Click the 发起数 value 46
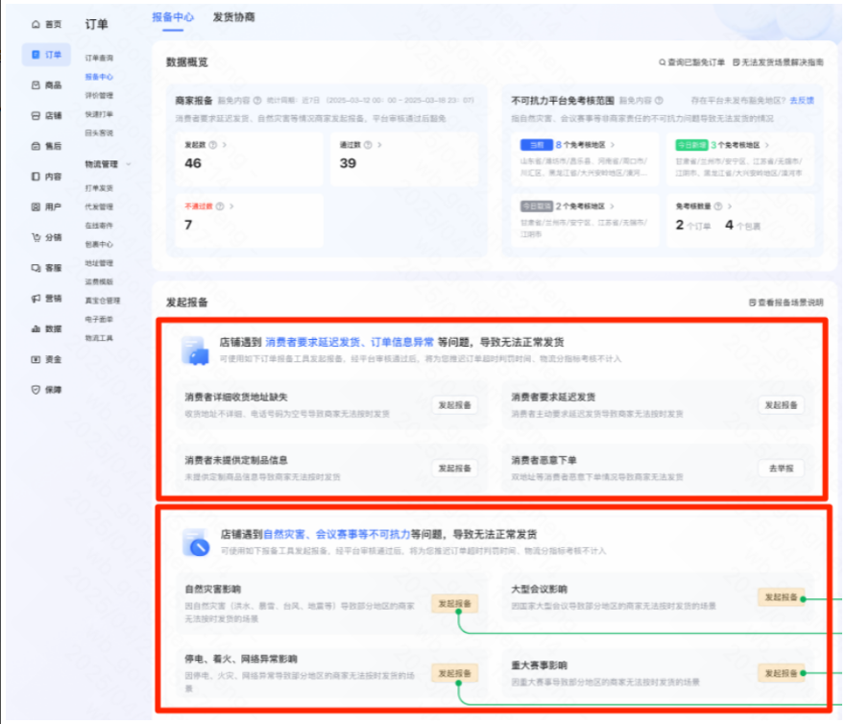This screenshot has height=724, width=846. click(x=193, y=163)
